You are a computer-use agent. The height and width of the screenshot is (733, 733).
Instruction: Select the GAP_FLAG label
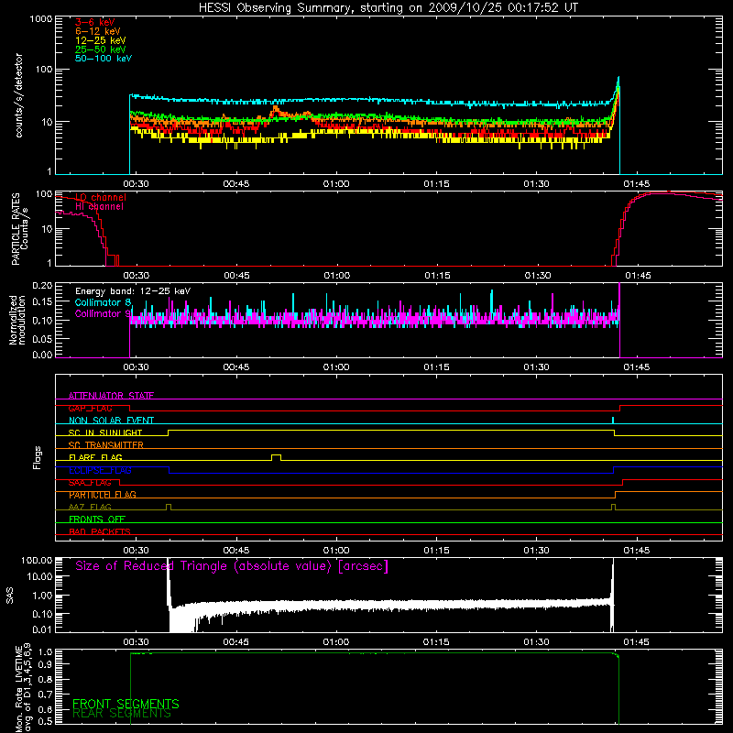point(90,408)
